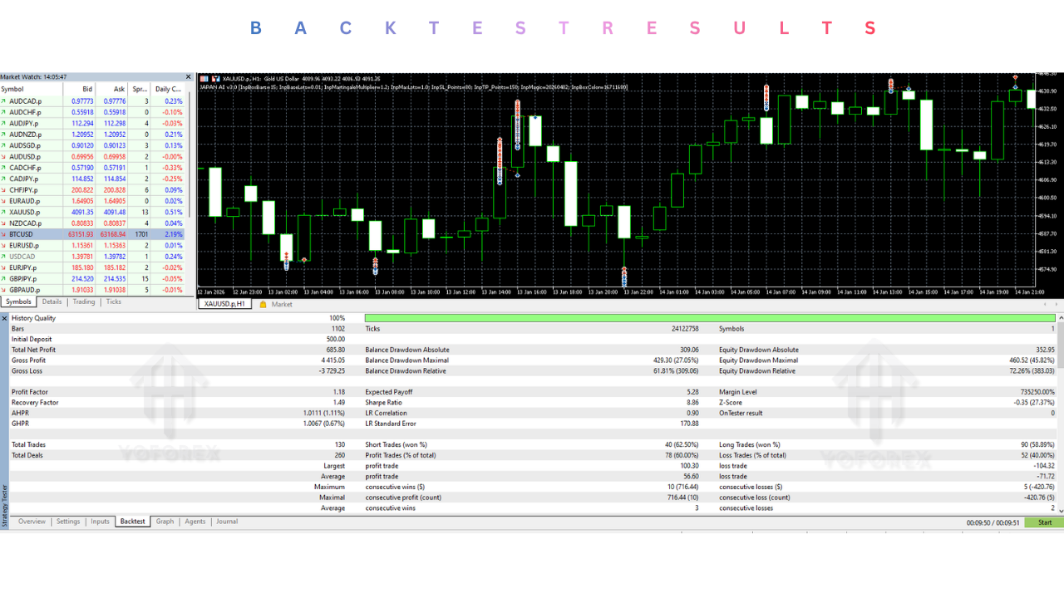This screenshot has width=1064, height=598.
Task: Open the Ticks tab in Market Watch
Action: [114, 302]
